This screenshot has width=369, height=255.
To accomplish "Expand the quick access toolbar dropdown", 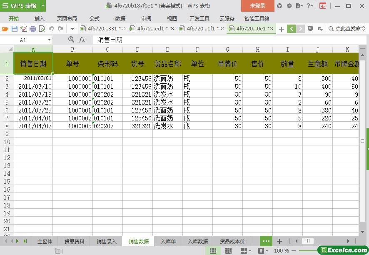I will tap(72, 29).
